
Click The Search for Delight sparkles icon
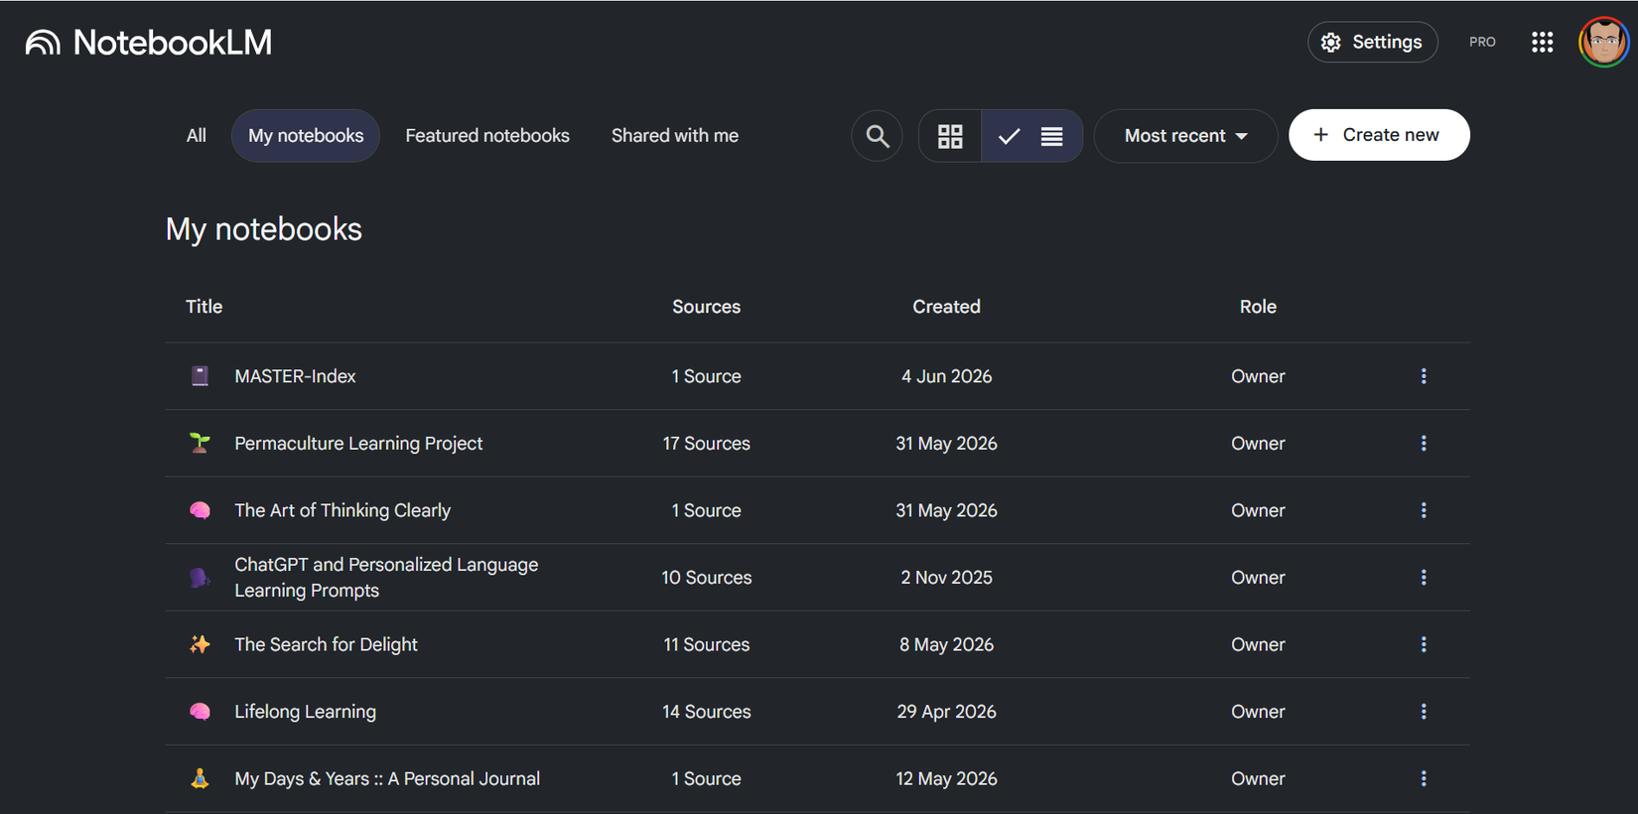(x=200, y=644)
